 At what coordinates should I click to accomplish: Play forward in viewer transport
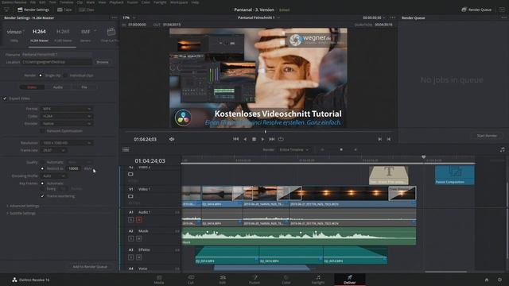[262, 139]
